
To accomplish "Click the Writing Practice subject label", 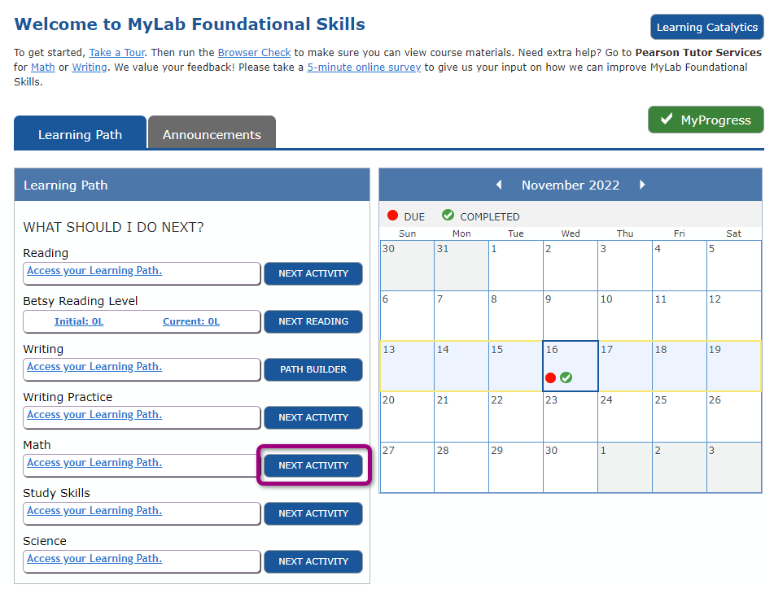I will pyautogui.click(x=68, y=397).
